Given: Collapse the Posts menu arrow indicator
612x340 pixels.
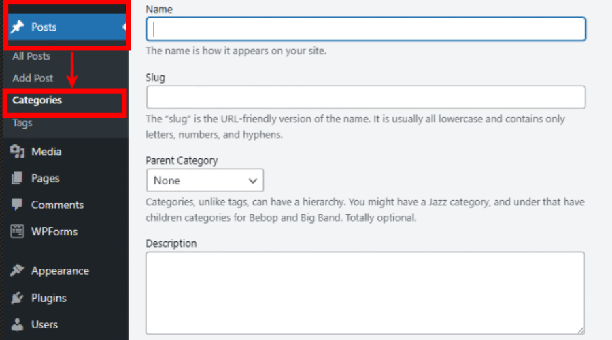Looking at the screenshot, I should pyautogui.click(x=124, y=27).
